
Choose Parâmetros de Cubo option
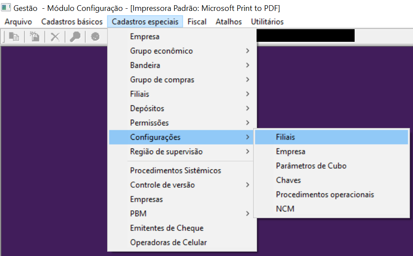pyautogui.click(x=311, y=166)
